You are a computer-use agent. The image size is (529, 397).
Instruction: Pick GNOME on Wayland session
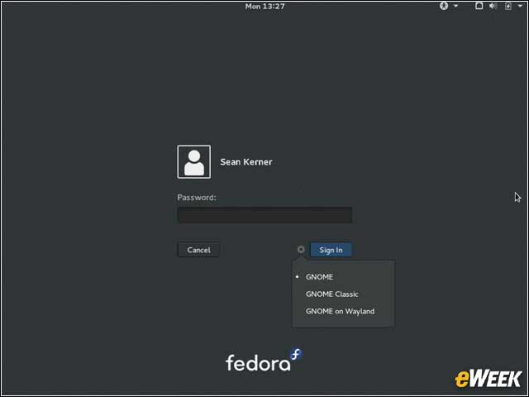[x=340, y=312]
